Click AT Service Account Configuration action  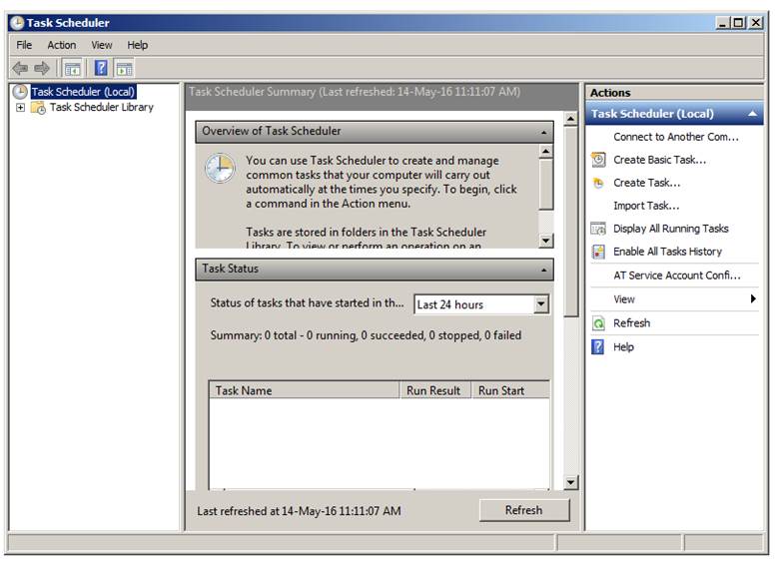[677, 276]
